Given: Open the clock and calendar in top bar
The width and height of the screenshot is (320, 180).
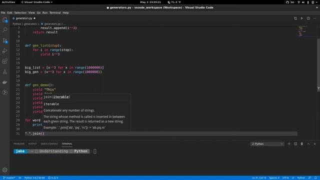Looking at the screenshot, I should tap(150, 2).
